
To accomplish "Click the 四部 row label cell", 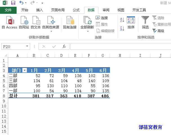I will (17, 85).
